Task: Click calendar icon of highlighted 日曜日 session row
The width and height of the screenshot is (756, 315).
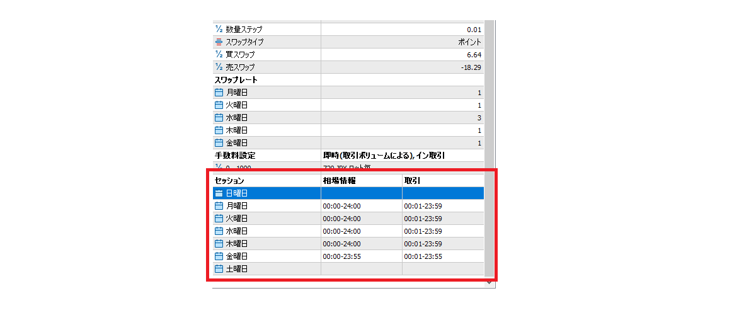Action: tap(219, 193)
